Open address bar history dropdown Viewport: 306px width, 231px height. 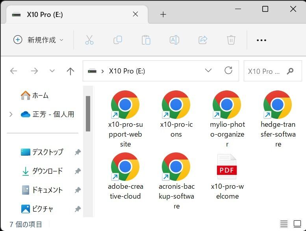click(208, 70)
